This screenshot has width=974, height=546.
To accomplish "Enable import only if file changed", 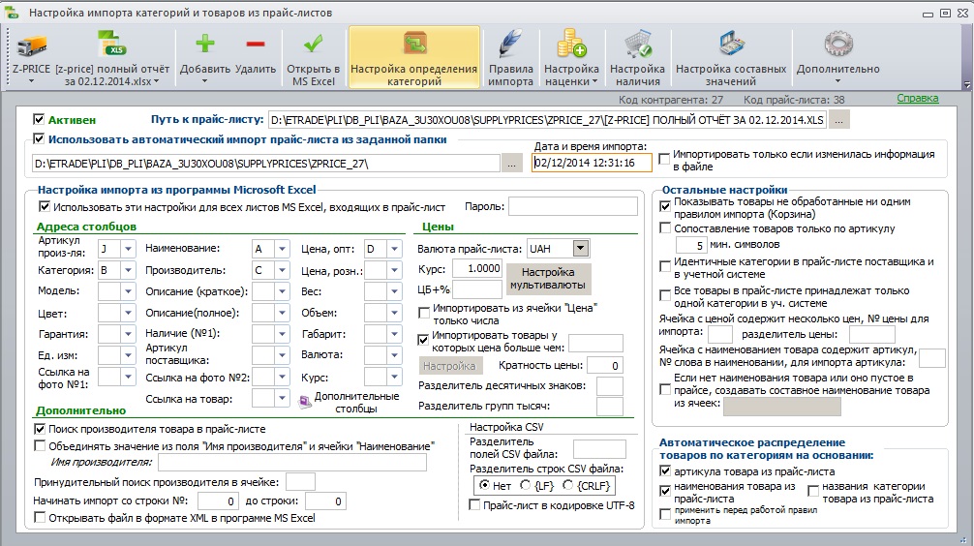I will click(x=664, y=160).
